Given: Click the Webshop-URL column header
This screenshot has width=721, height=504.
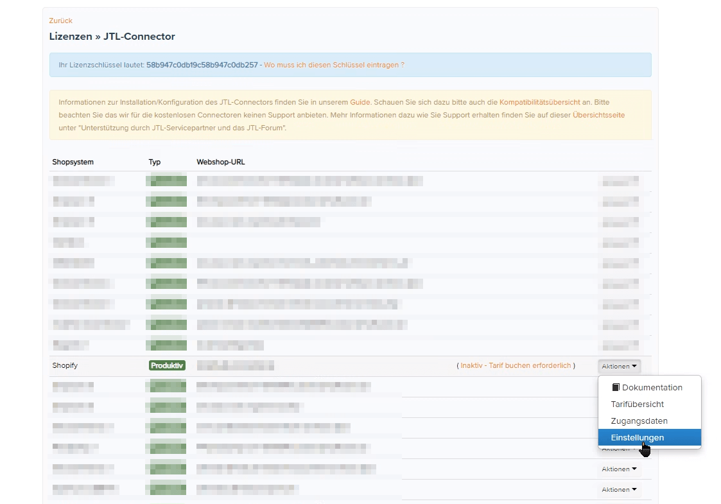Looking at the screenshot, I should click(x=221, y=162).
